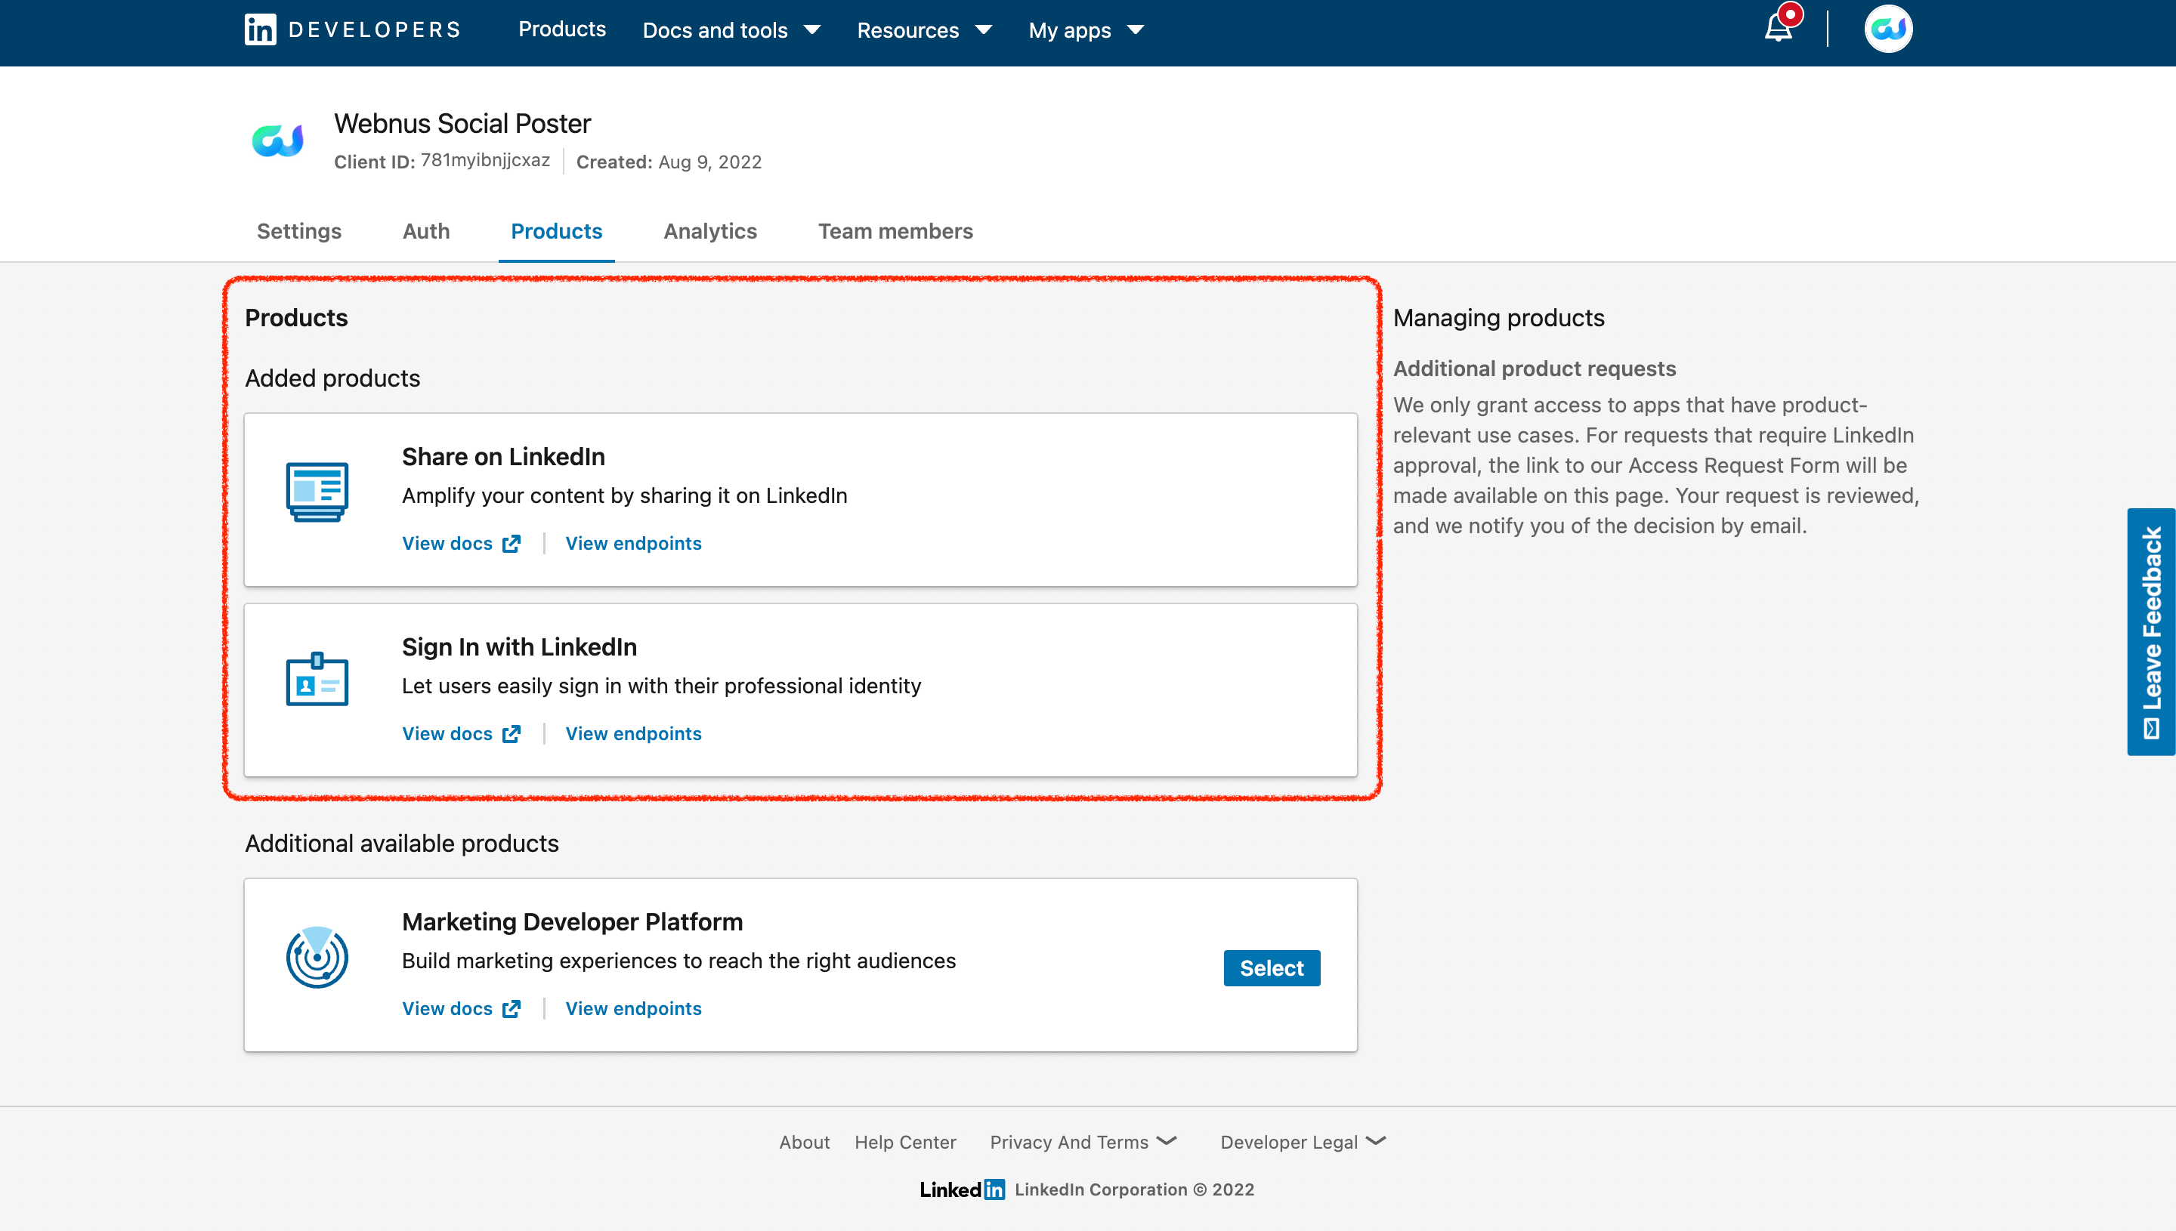Open the notifications bell

pyautogui.click(x=1778, y=29)
